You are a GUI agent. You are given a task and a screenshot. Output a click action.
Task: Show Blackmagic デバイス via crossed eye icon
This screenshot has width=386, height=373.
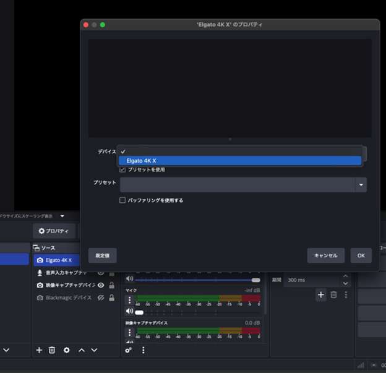101,298
